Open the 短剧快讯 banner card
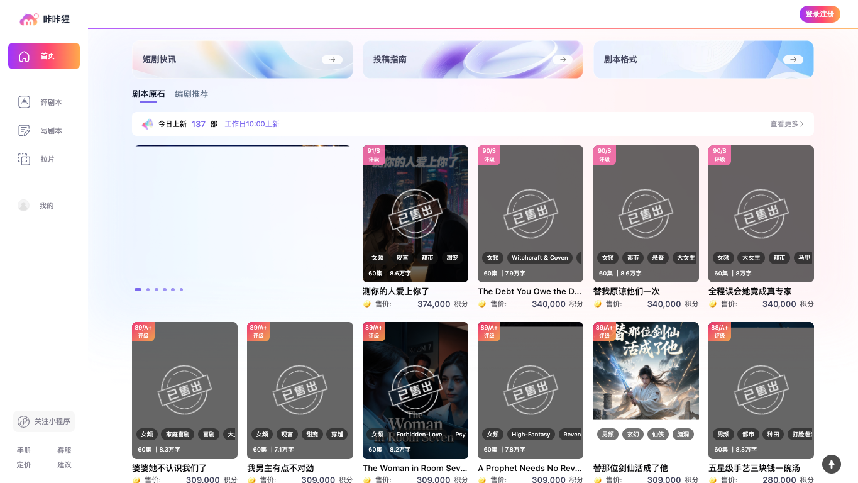Screen dimensions: 858x483 coord(243,59)
